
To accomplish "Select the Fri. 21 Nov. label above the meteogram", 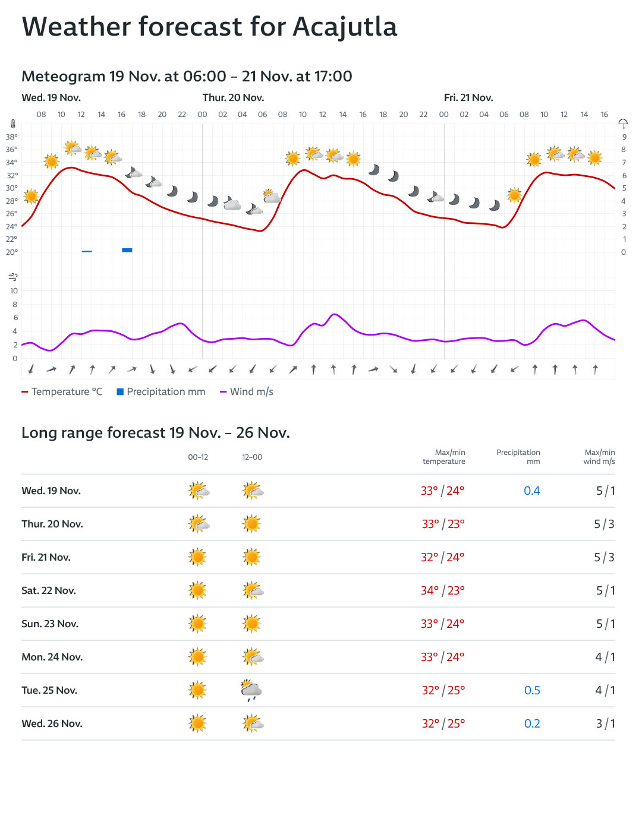I will [468, 98].
